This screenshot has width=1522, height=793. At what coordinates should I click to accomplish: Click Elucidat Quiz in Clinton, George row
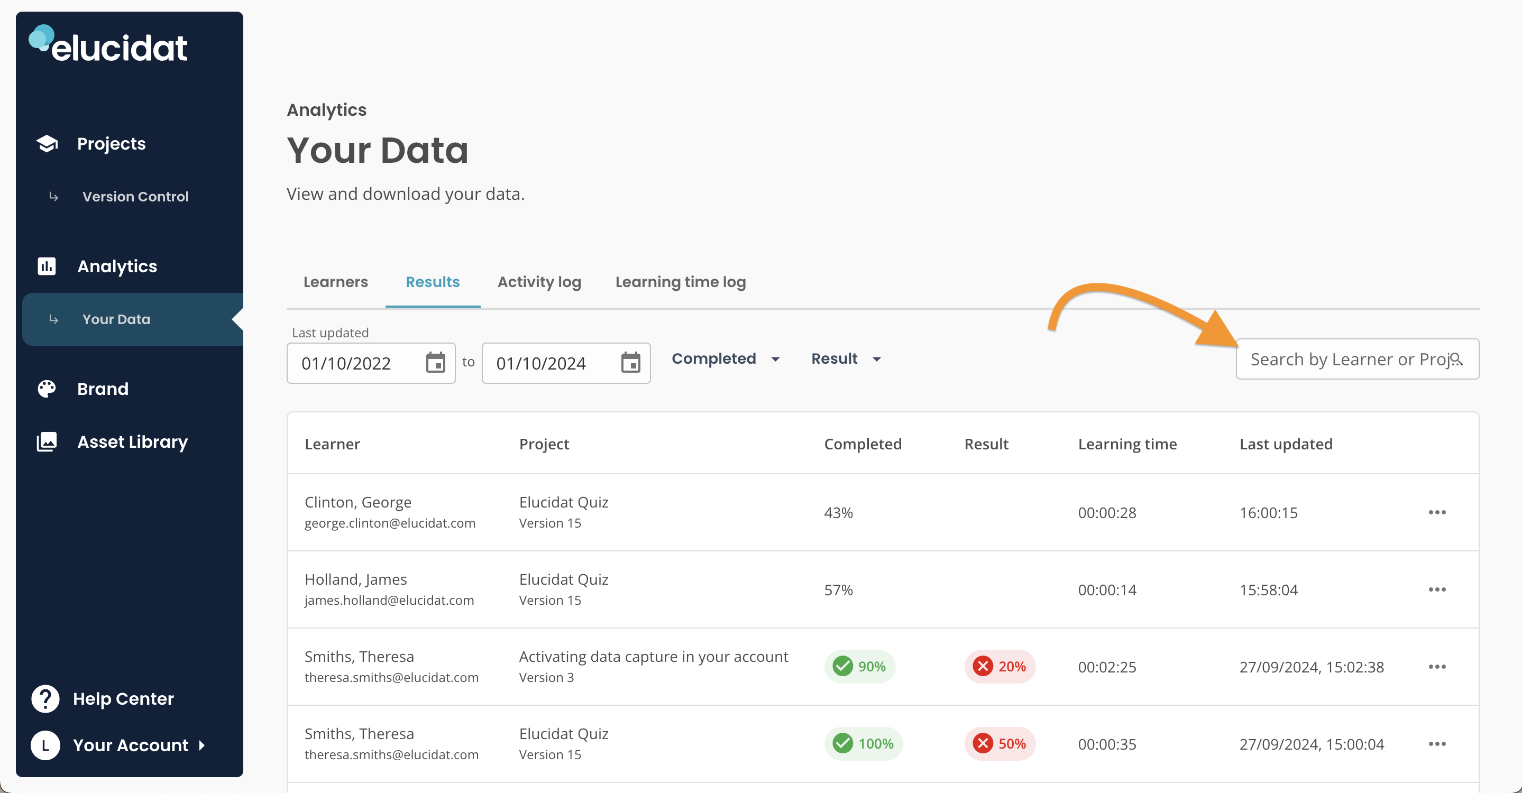coord(564,502)
